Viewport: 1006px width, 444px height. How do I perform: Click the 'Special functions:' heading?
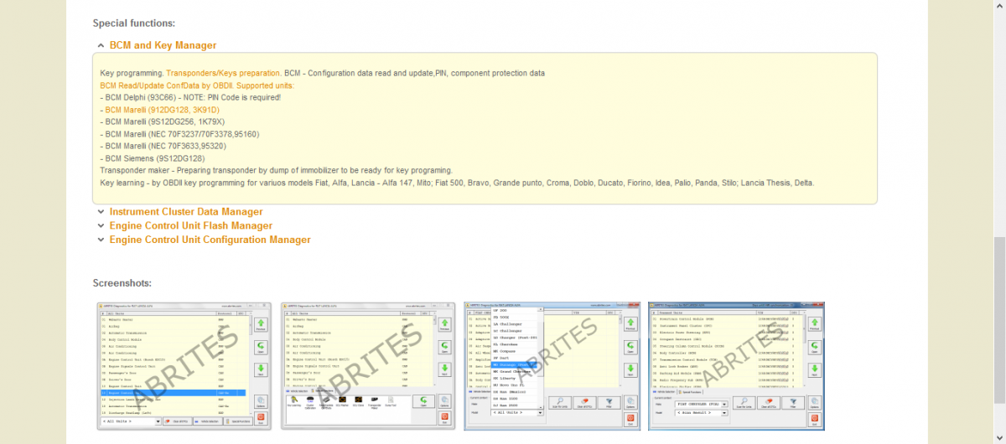tap(134, 23)
